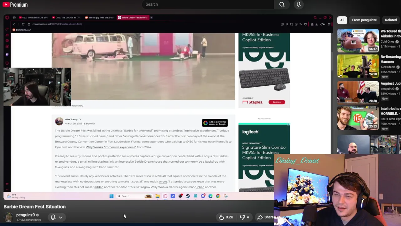401x226 pixels.
Task: Go back in the Opera browser
Action: (14, 24)
